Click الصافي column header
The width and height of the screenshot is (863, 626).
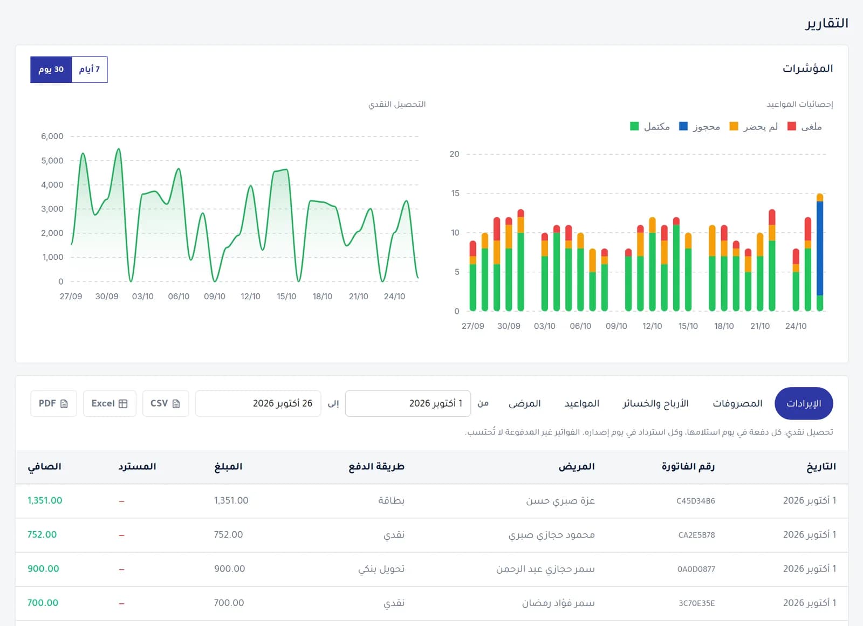coord(44,466)
